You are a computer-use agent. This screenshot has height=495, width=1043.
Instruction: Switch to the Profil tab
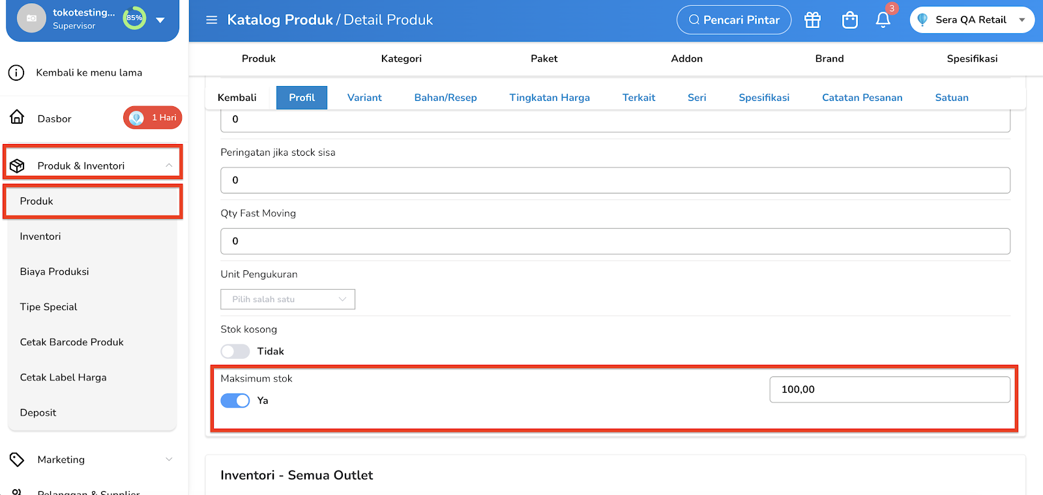[x=302, y=98]
